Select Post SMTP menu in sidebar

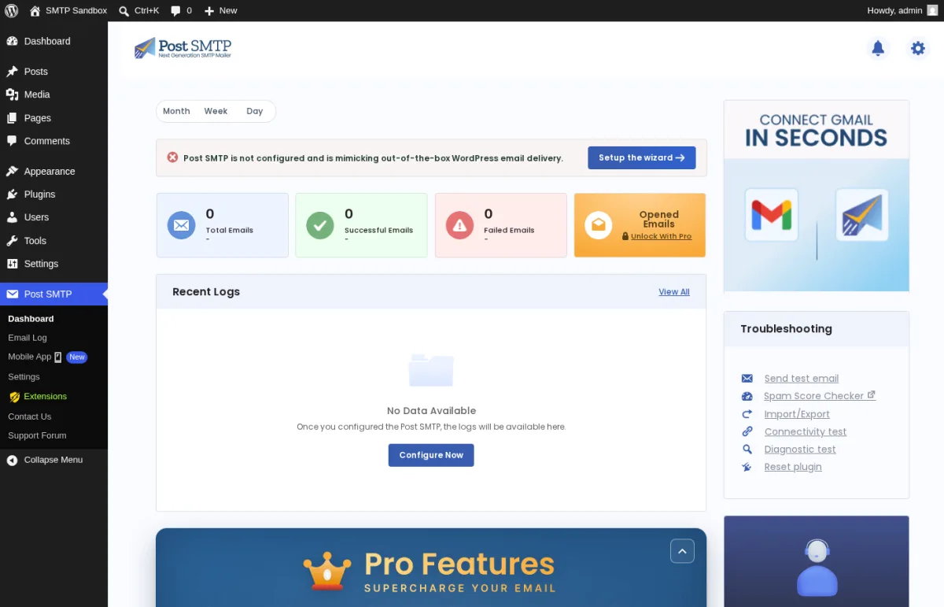click(53, 294)
